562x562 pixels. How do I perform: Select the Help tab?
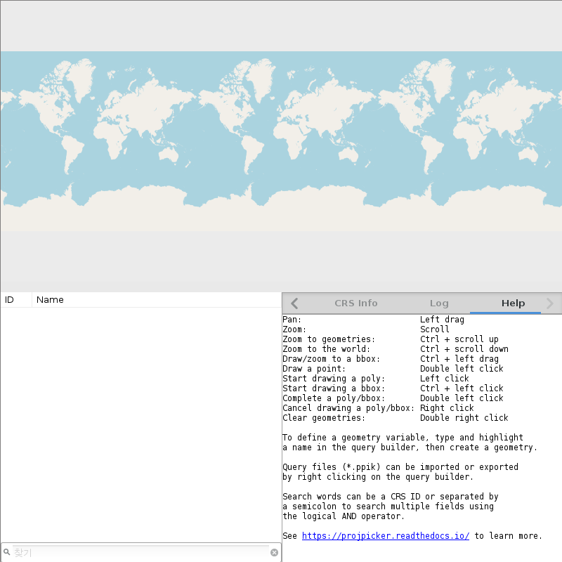[513, 303]
